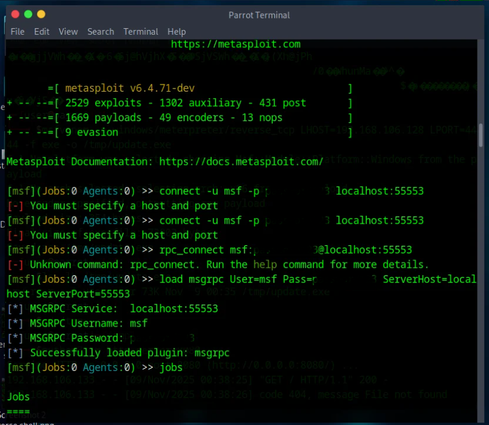The height and width of the screenshot is (425, 489).
Task: Click 'Unknown command: rpc_connect' error line
Action: click(x=218, y=264)
